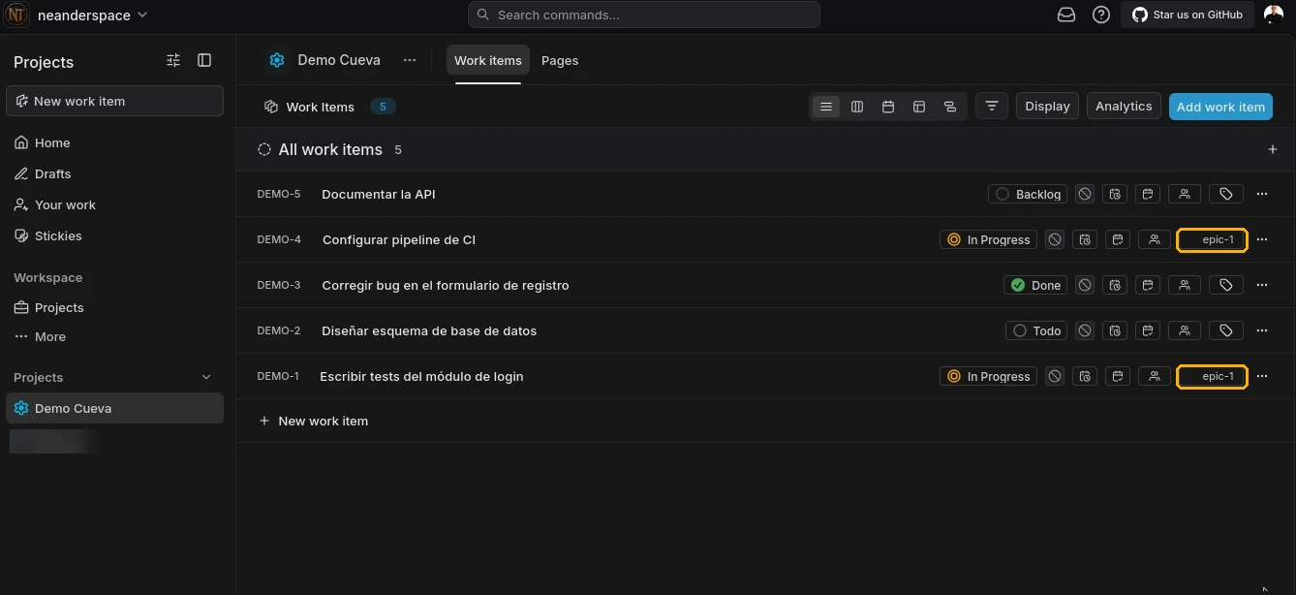The image size is (1296, 595).
Task: Change In Progress state of DEMO-1
Action: pos(988,376)
